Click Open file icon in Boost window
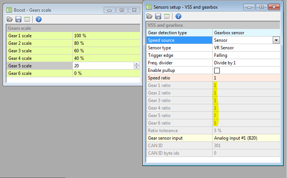Viewport: 287px width, 178px height. [10, 19]
